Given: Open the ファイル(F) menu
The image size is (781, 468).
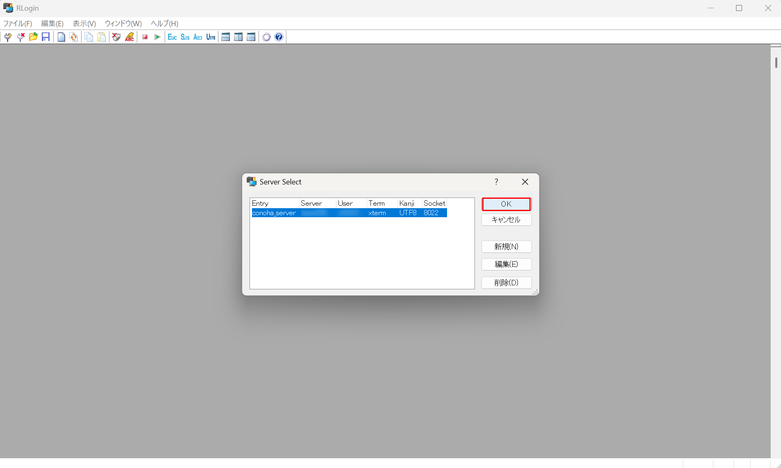Looking at the screenshot, I should (18, 23).
